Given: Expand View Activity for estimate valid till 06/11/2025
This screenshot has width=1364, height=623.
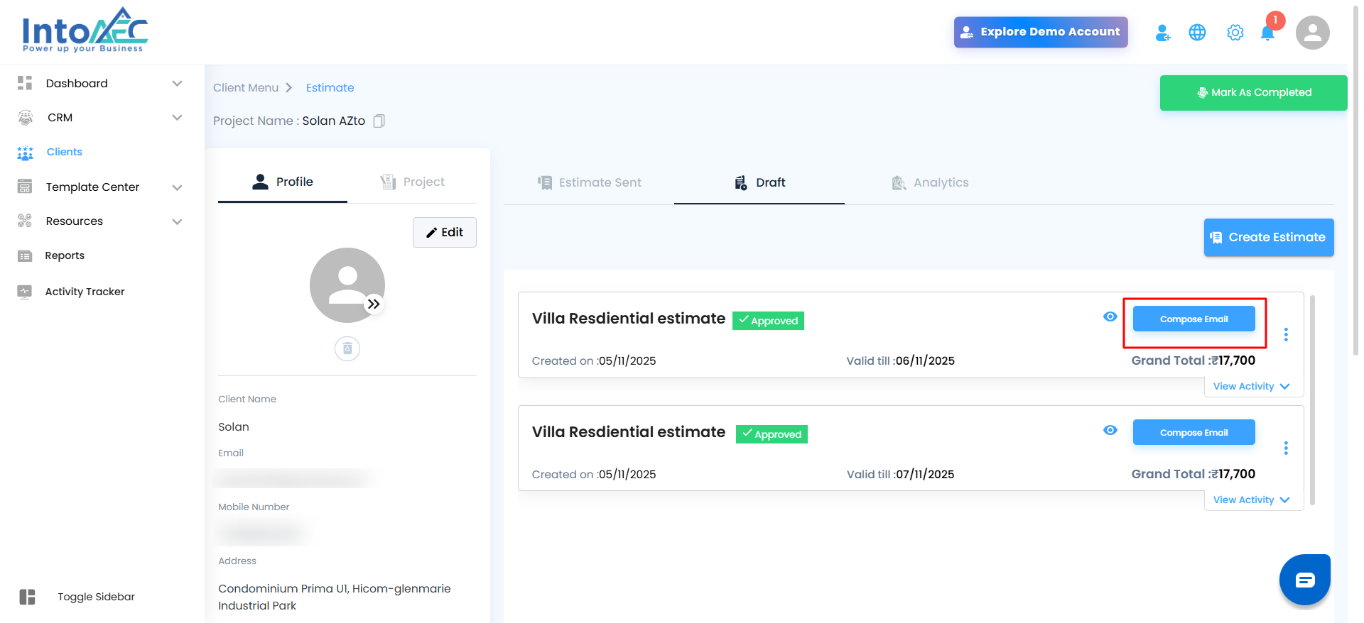Looking at the screenshot, I should [1252, 387].
